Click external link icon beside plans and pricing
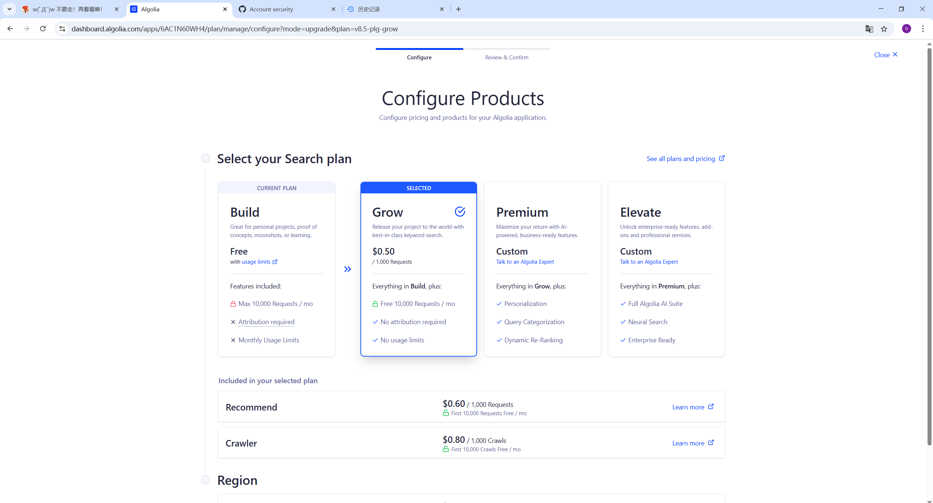This screenshot has width=933, height=503. point(722,158)
